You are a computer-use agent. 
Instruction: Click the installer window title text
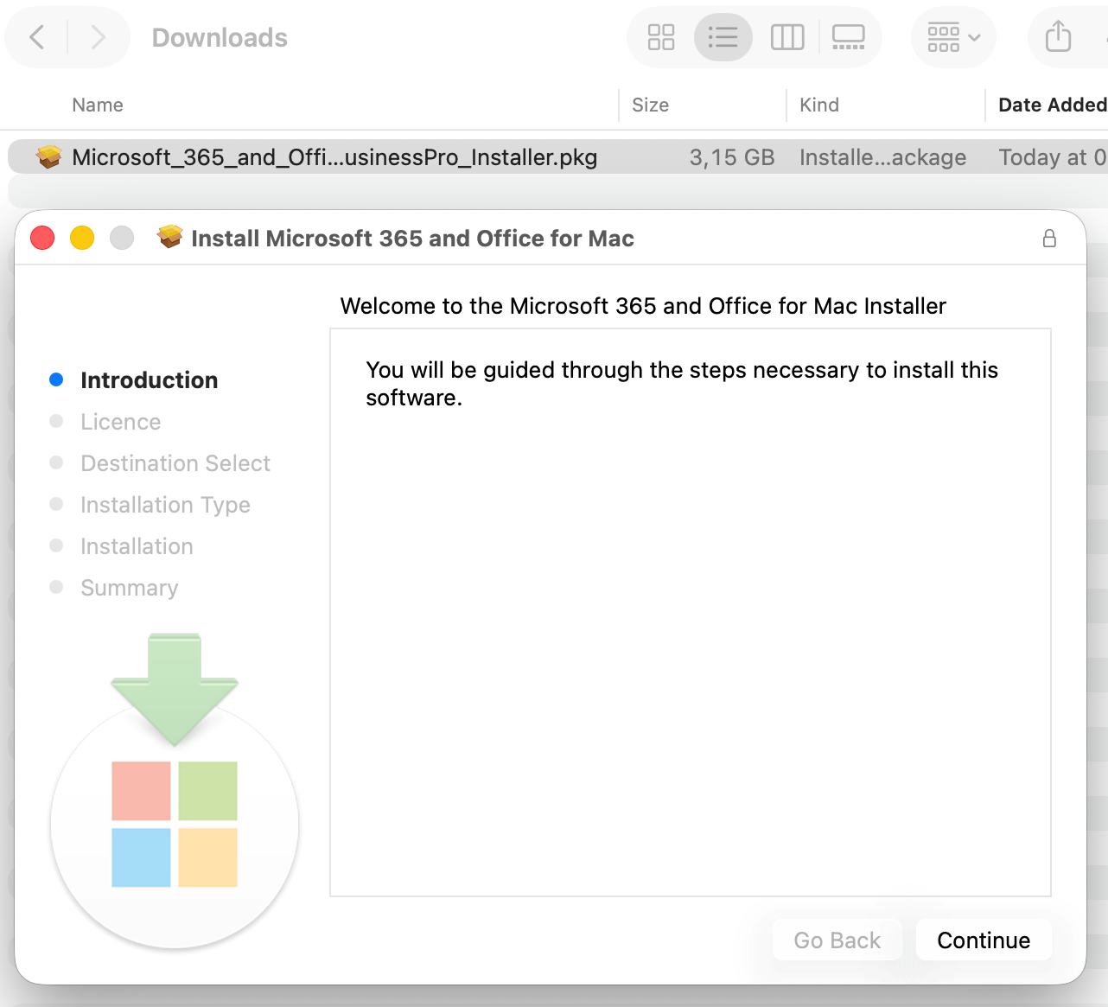pos(412,239)
